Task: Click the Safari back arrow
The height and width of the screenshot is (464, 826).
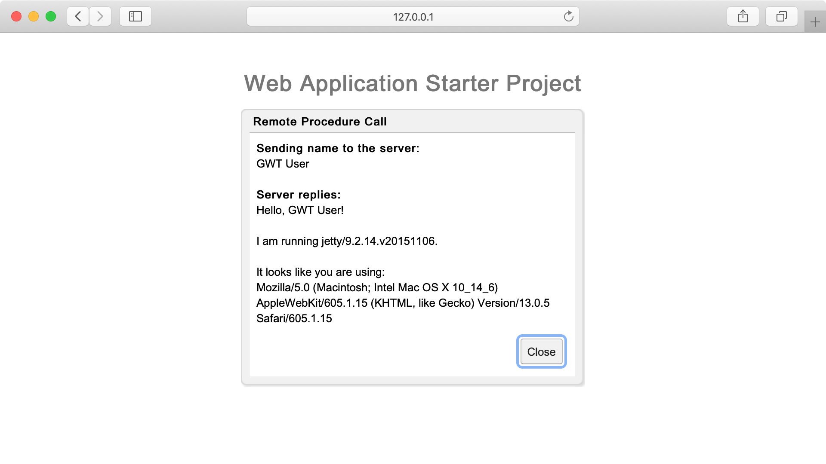Action: [x=78, y=17]
